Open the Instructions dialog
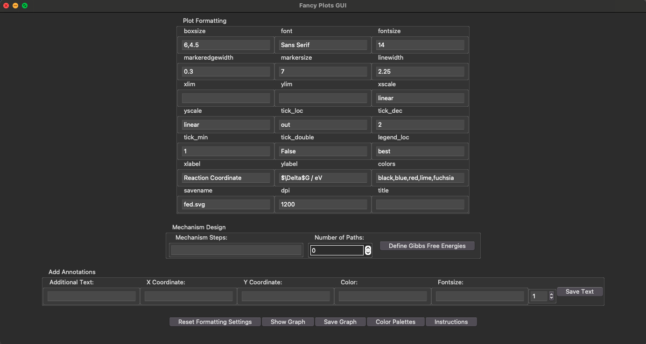 [x=451, y=322]
